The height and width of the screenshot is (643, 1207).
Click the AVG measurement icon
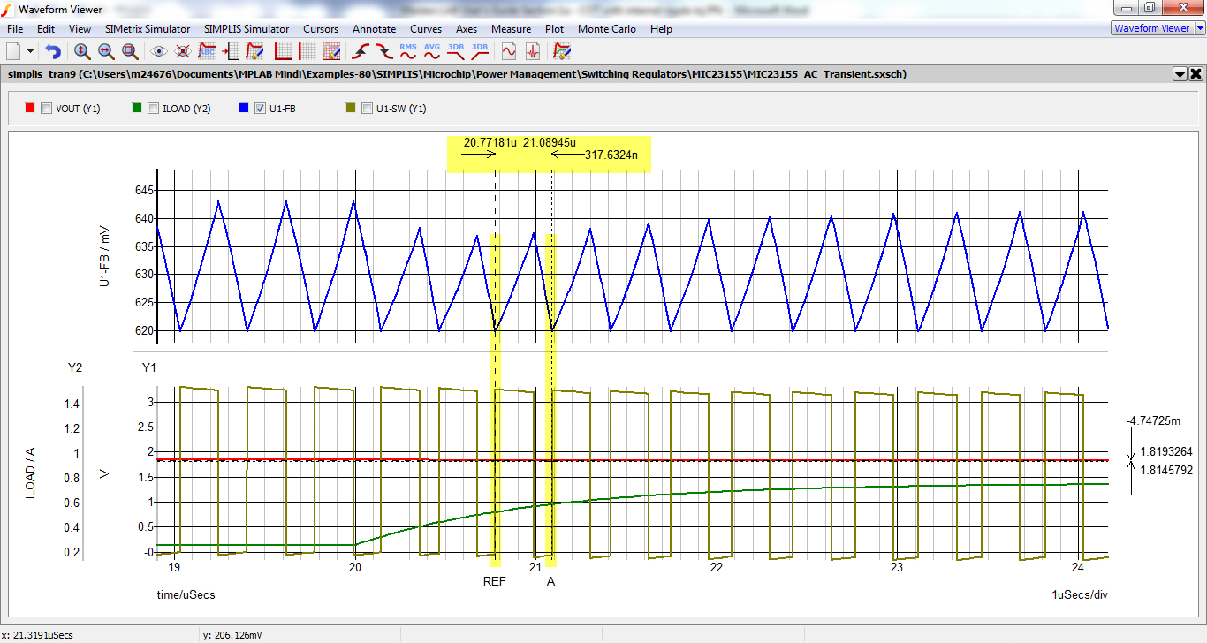coord(432,52)
